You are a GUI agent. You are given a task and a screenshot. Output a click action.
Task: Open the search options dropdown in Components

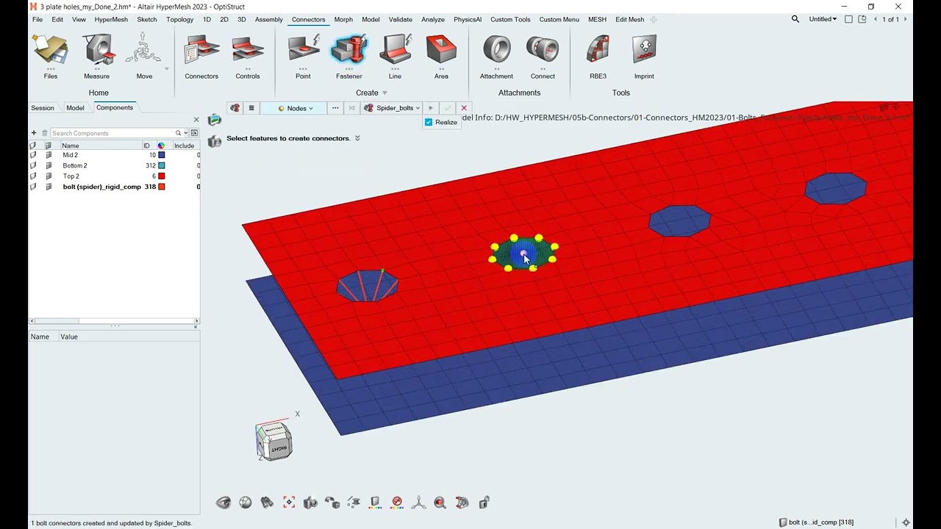(x=185, y=133)
